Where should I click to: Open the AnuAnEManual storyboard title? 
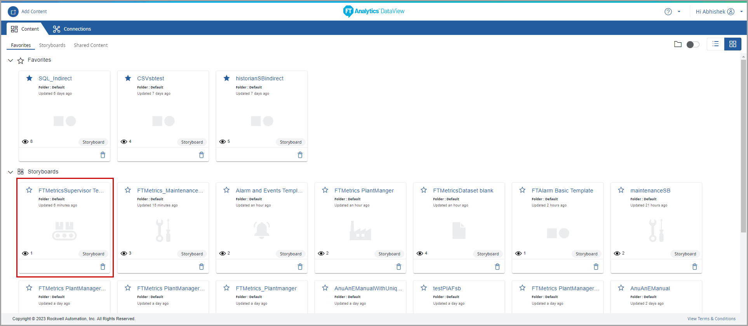650,288
